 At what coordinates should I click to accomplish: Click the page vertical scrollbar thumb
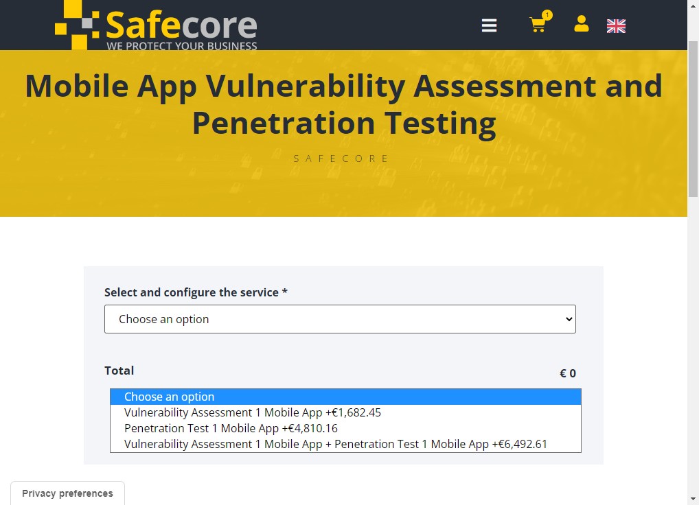pyautogui.click(x=694, y=119)
